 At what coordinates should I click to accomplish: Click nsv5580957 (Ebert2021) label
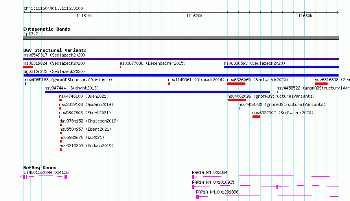tap(85, 129)
